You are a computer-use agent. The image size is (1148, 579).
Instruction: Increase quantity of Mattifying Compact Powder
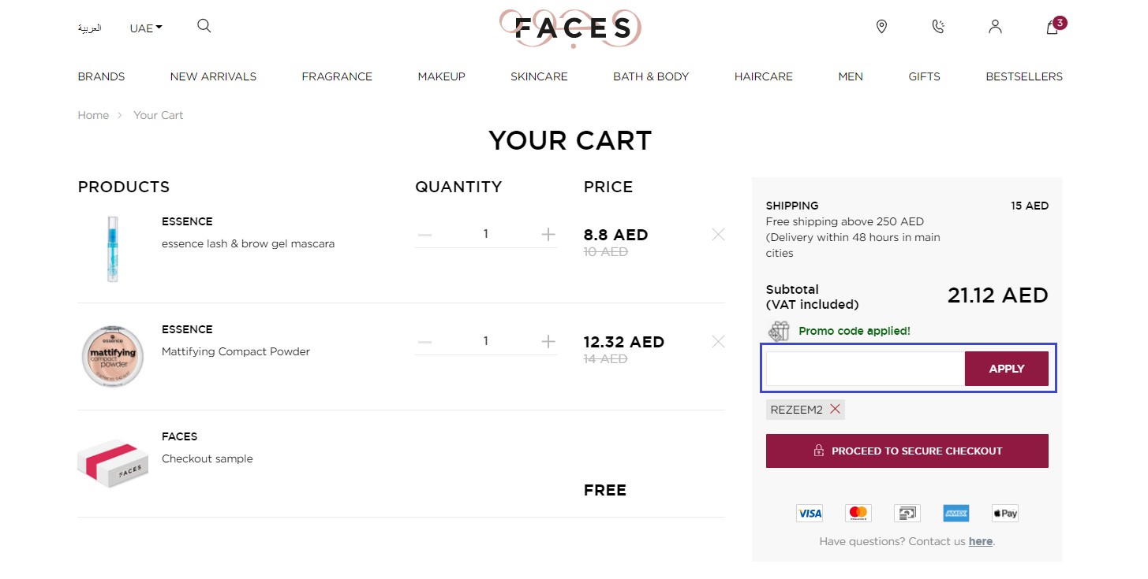[x=548, y=340]
